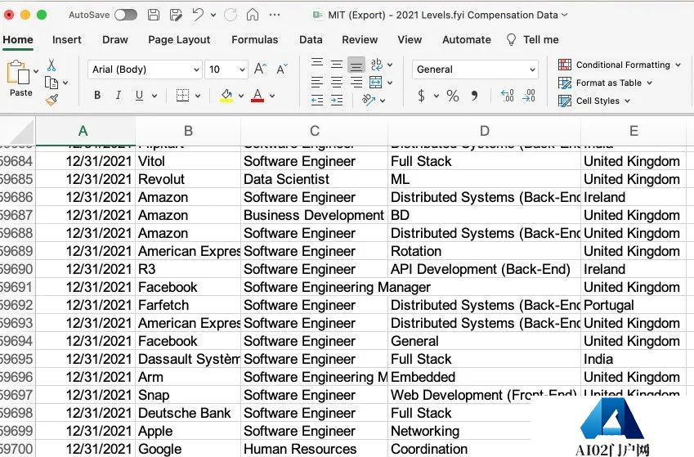Click the Wrap Text icon
The height and width of the screenshot is (457, 694).
[377, 65]
